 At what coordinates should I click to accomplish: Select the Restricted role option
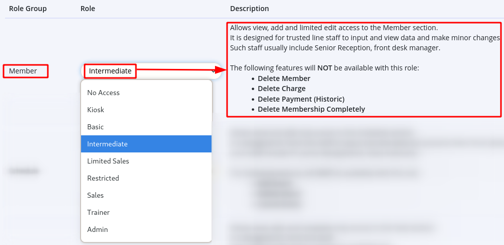[103, 178]
